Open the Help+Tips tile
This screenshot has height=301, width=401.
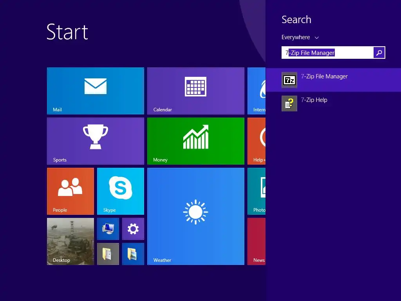click(x=256, y=141)
